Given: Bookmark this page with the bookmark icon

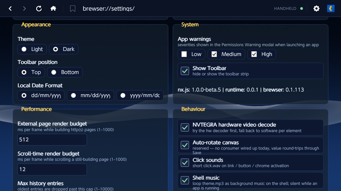Looking at the screenshot, I should (x=73, y=9).
